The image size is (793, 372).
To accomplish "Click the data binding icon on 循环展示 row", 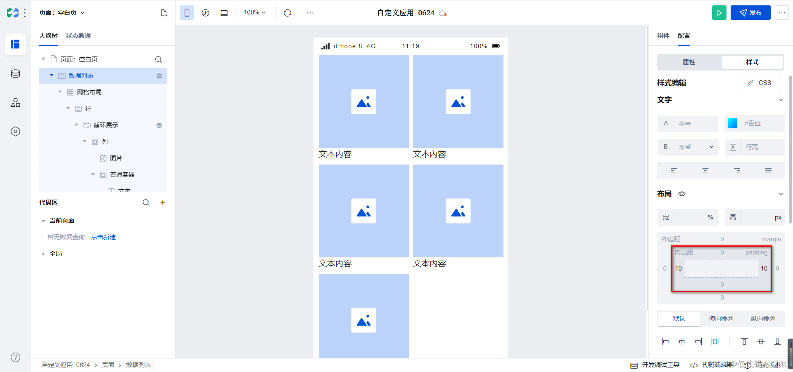I will (159, 125).
